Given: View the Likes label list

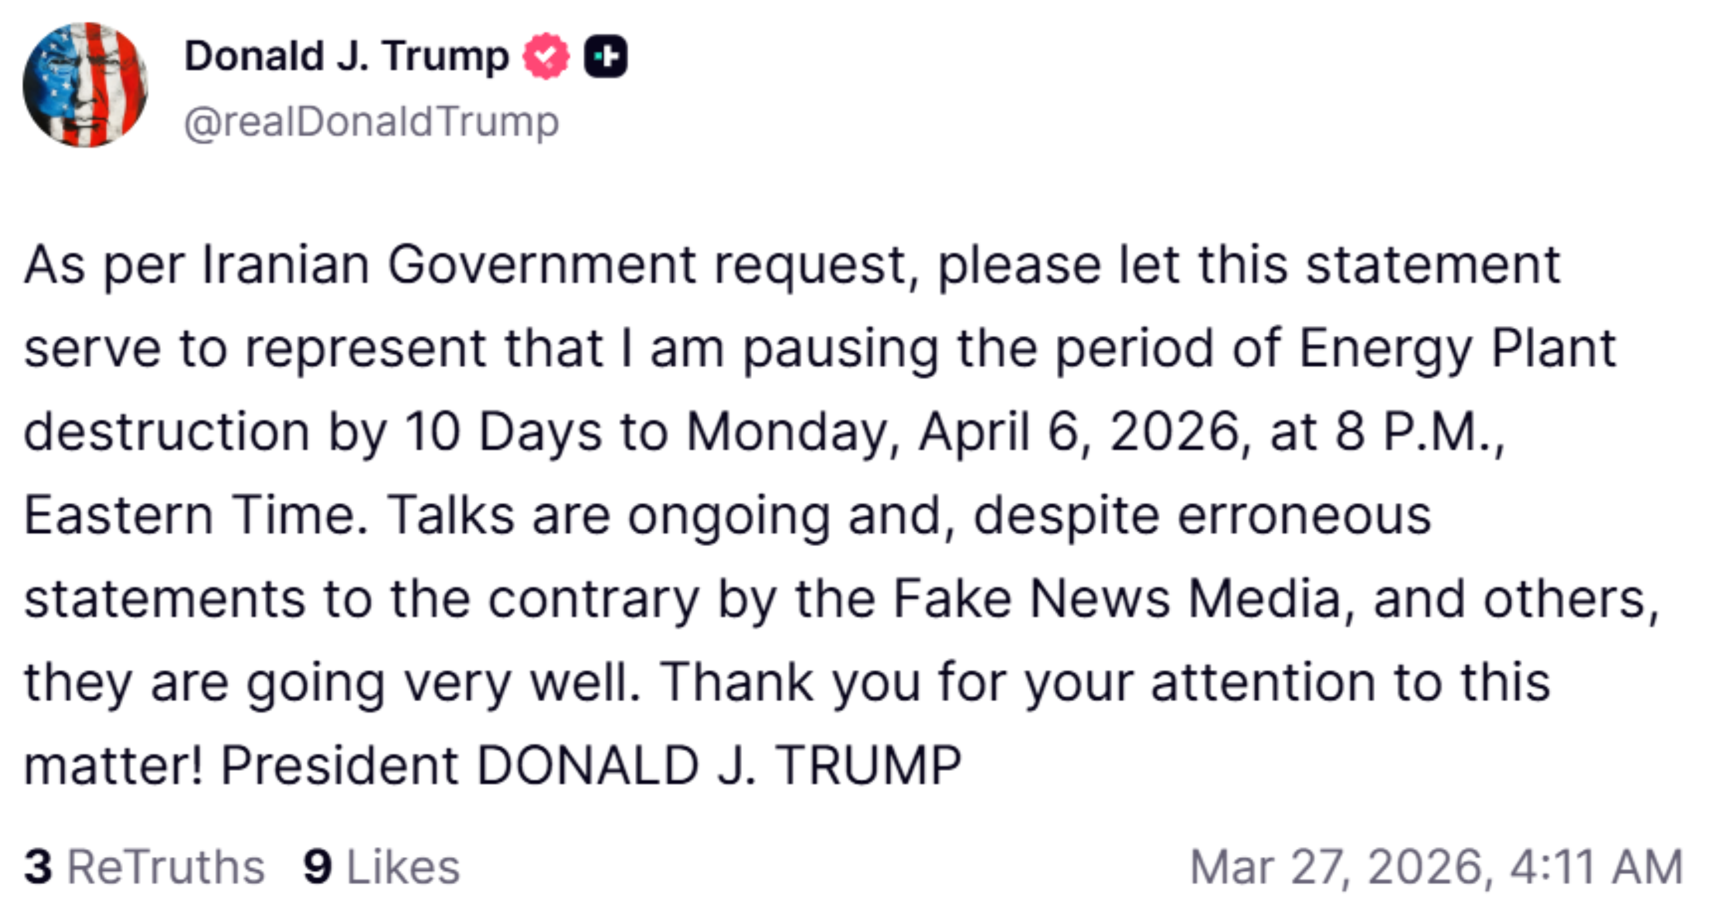Looking at the screenshot, I should click(404, 867).
